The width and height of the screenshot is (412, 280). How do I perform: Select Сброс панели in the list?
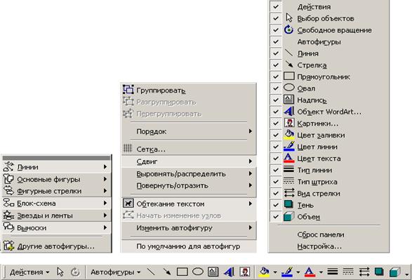(x=321, y=234)
